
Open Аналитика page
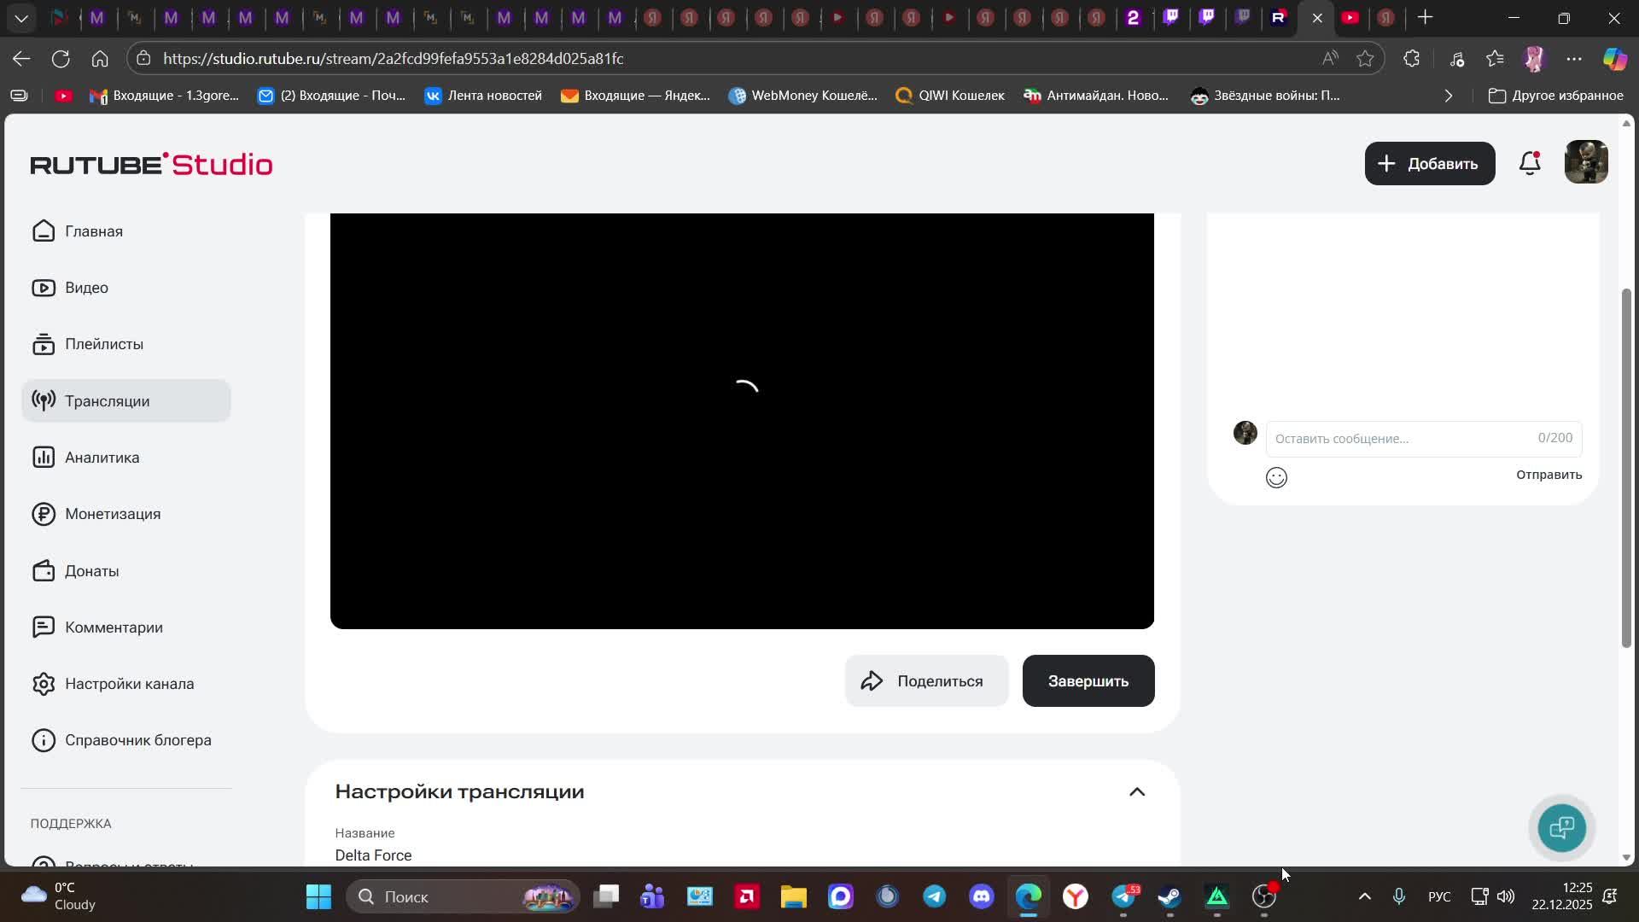126,458
